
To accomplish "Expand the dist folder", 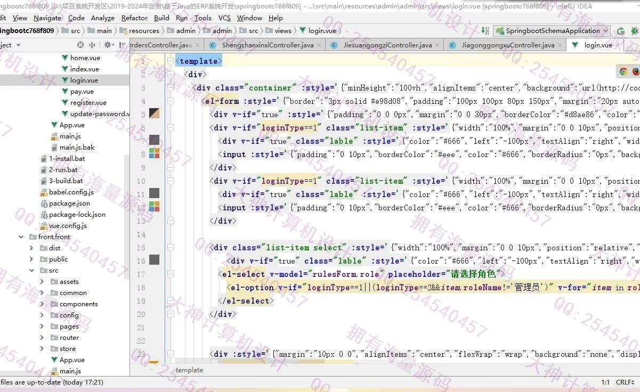I will click(31, 248).
